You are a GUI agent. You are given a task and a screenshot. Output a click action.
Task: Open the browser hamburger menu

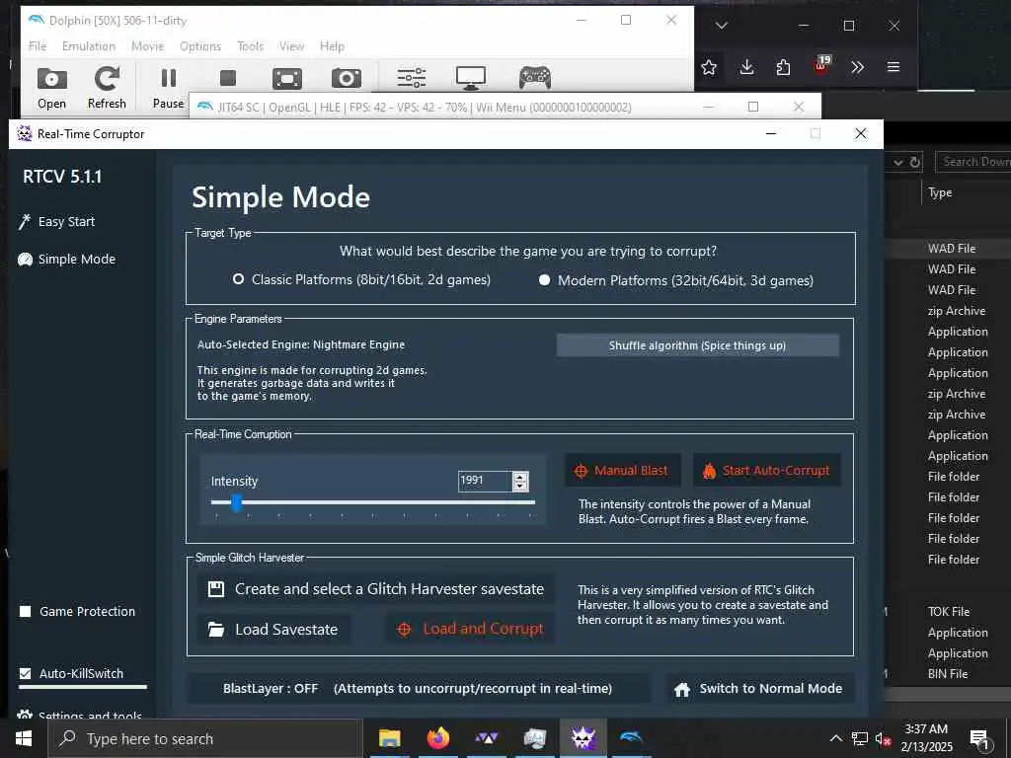[x=893, y=67]
